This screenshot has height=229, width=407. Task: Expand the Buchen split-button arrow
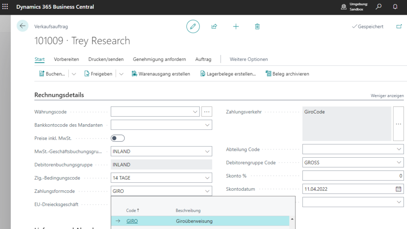74,74
